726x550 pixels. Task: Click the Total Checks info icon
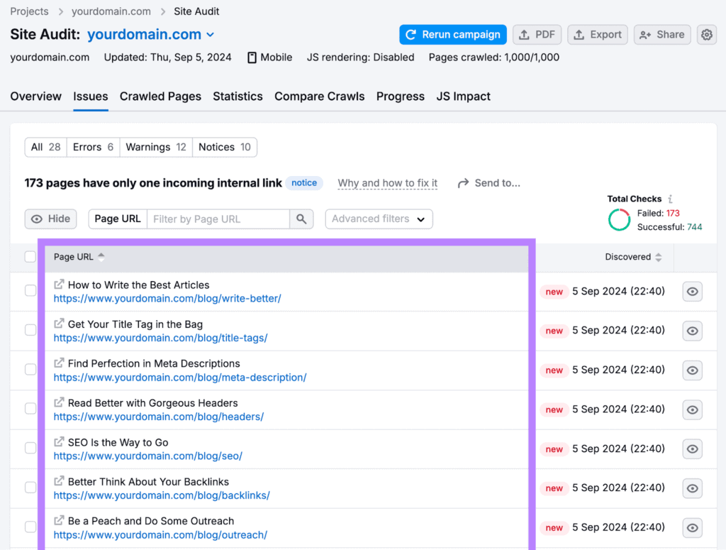point(670,199)
